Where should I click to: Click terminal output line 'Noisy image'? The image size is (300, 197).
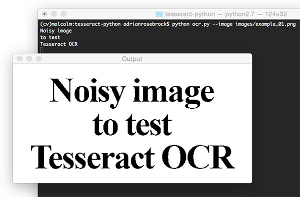coord(56,31)
